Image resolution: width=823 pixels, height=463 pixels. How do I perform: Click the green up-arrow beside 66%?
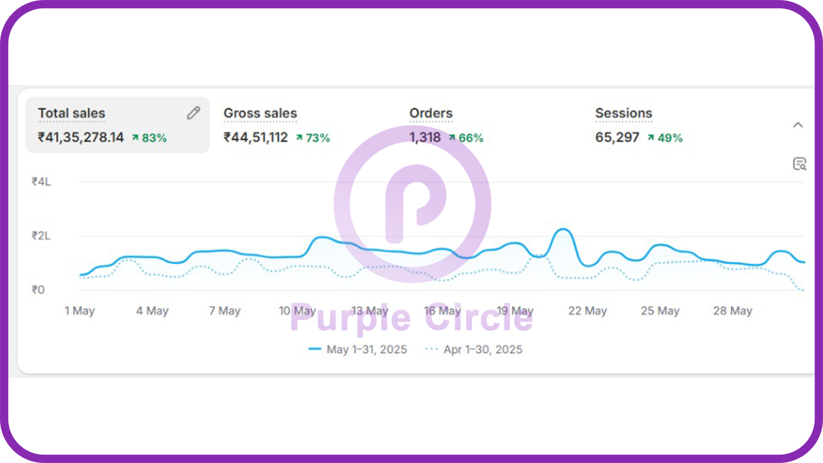pos(452,138)
